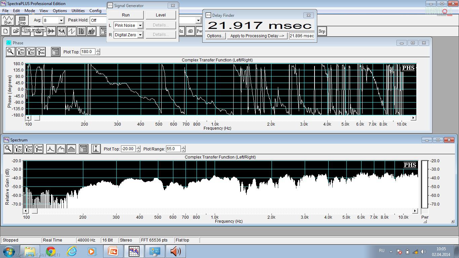This screenshot has height=258, width=459.
Task: Select the zoom magnifier in Spectrum window
Action: pos(8,149)
